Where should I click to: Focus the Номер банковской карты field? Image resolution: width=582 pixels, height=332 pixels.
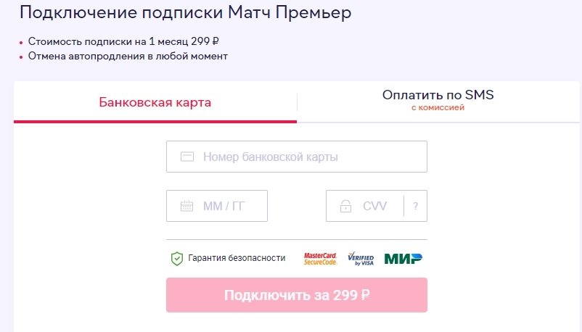pos(305,157)
